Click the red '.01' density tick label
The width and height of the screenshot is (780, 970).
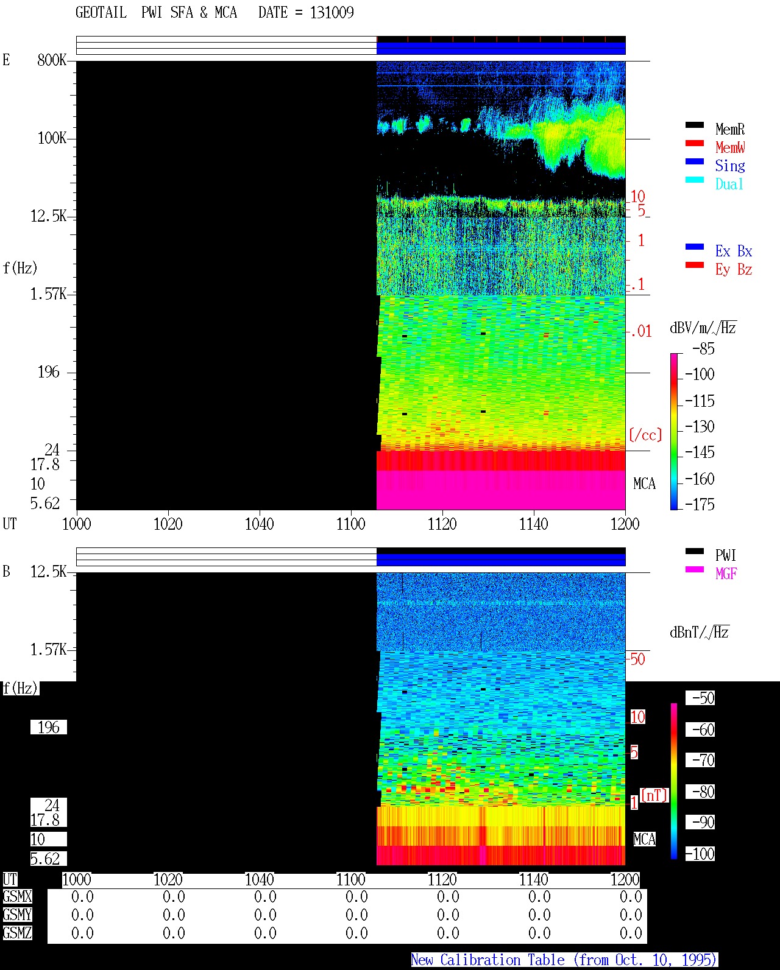click(640, 331)
